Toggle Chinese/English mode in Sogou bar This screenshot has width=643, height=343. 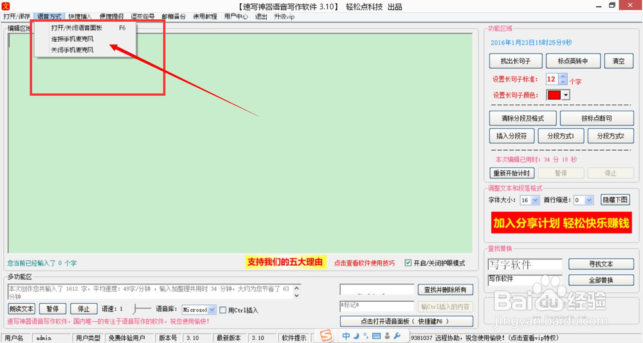346,336
